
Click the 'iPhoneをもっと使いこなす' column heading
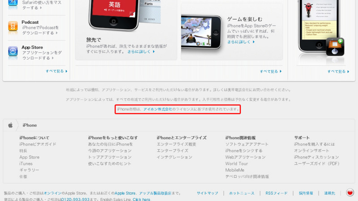pyautogui.click(x=113, y=138)
